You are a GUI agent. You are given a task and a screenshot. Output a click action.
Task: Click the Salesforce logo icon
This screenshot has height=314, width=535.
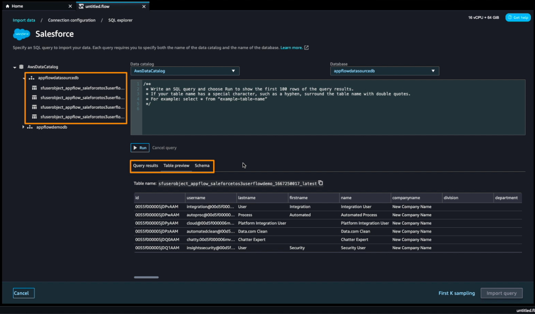click(21, 34)
